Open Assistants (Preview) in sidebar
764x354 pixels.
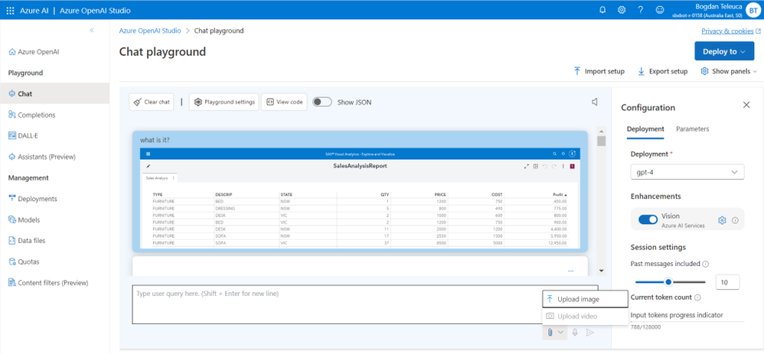tap(42, 157)
